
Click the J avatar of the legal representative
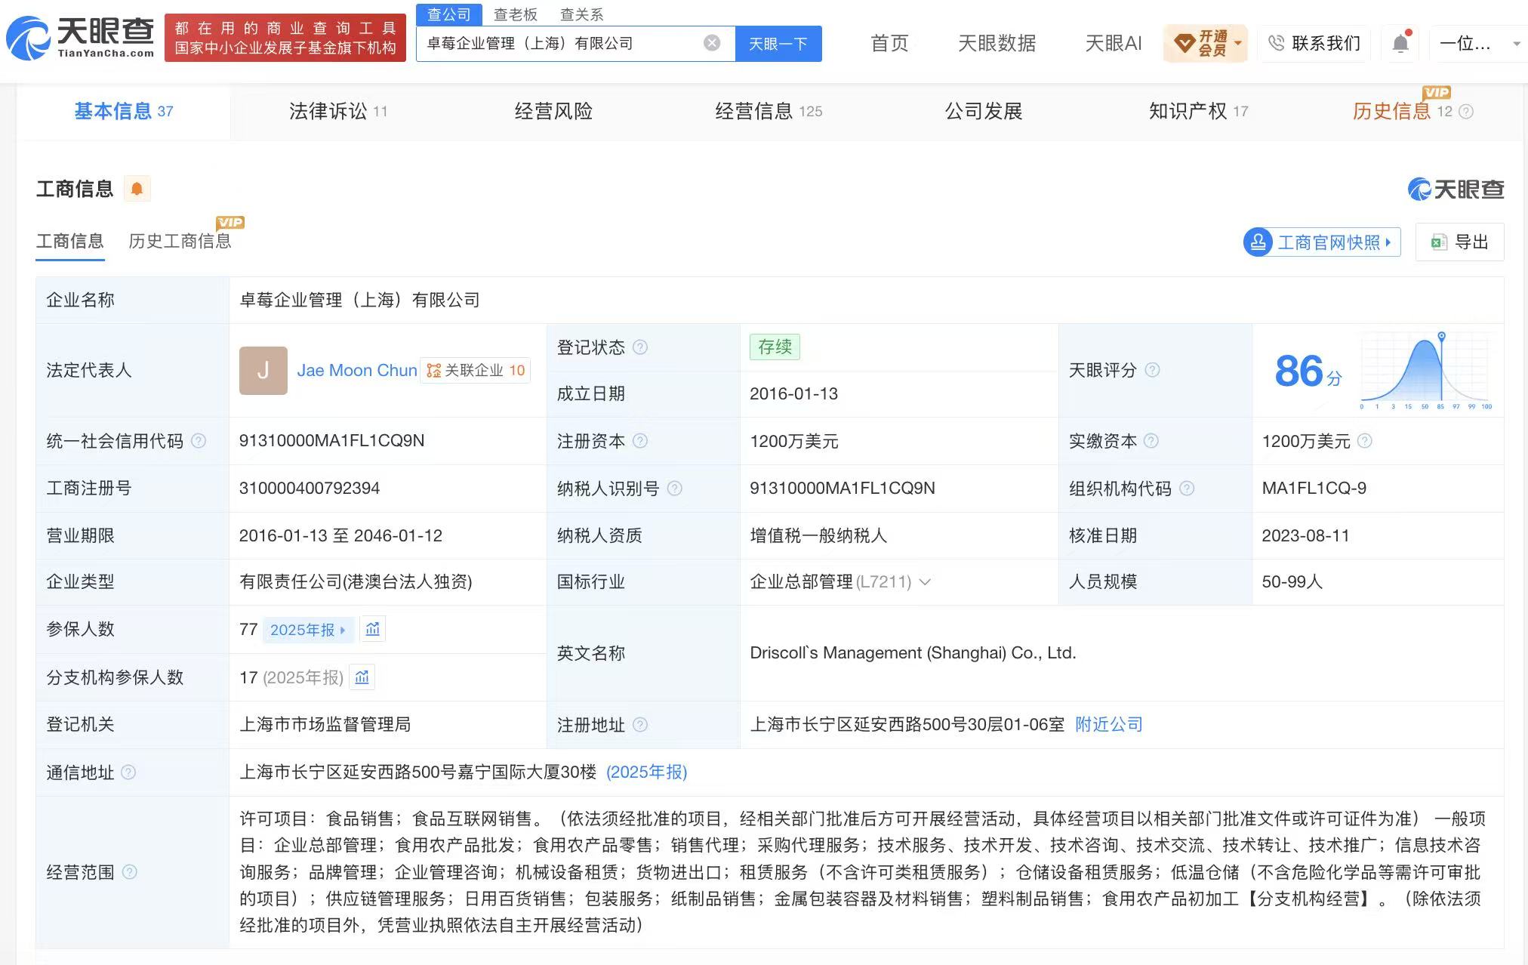263,370
